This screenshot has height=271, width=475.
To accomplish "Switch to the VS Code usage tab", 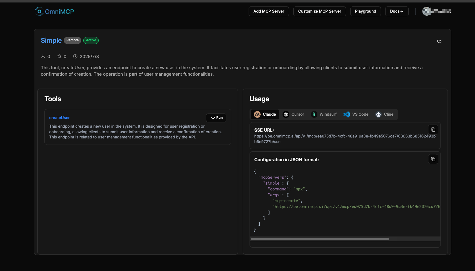I will click(x=356, y=114).
